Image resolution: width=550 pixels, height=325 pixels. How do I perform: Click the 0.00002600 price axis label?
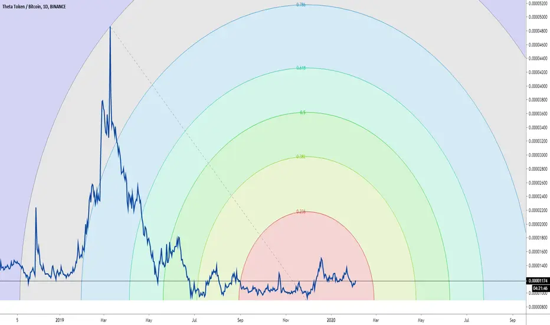pyautogui.click(x=538, y=183)
